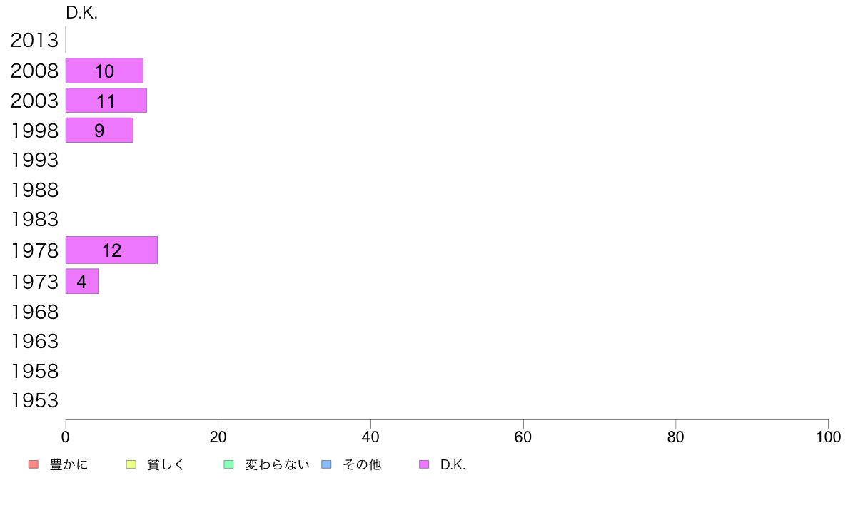Click the 貧しく legend text
This screenshot has height=525, width=848.
point(166,464)
